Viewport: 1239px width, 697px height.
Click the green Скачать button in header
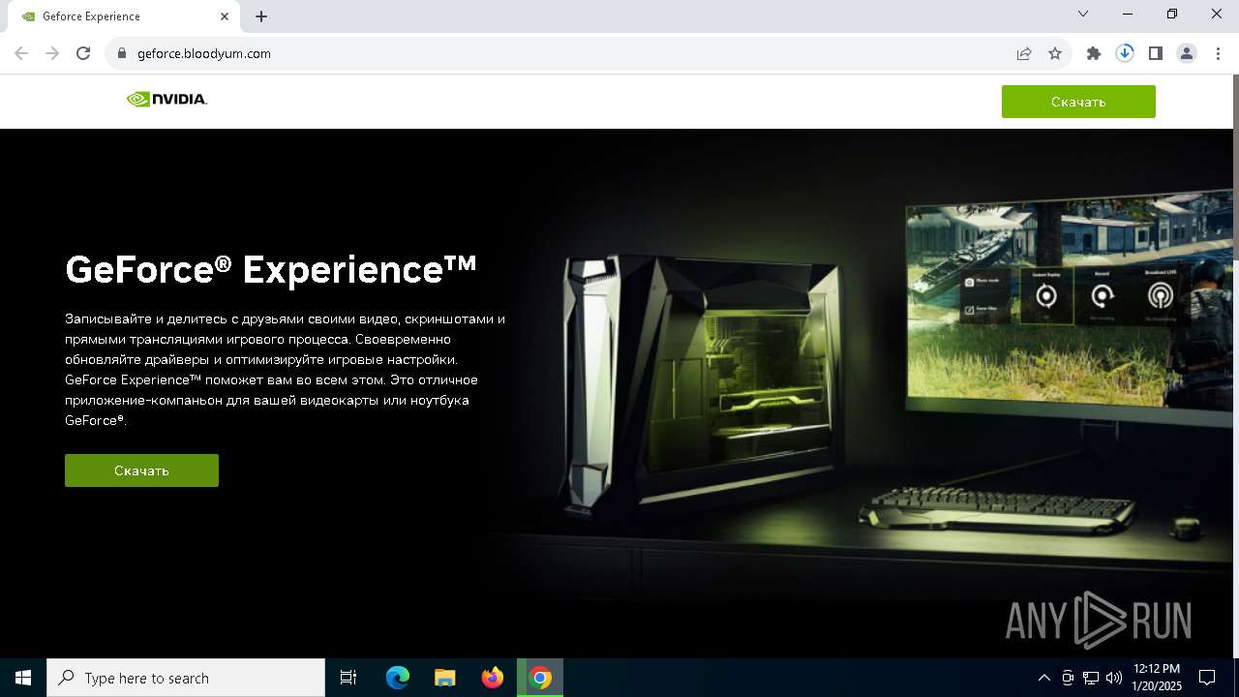(x=1078, y=102)
